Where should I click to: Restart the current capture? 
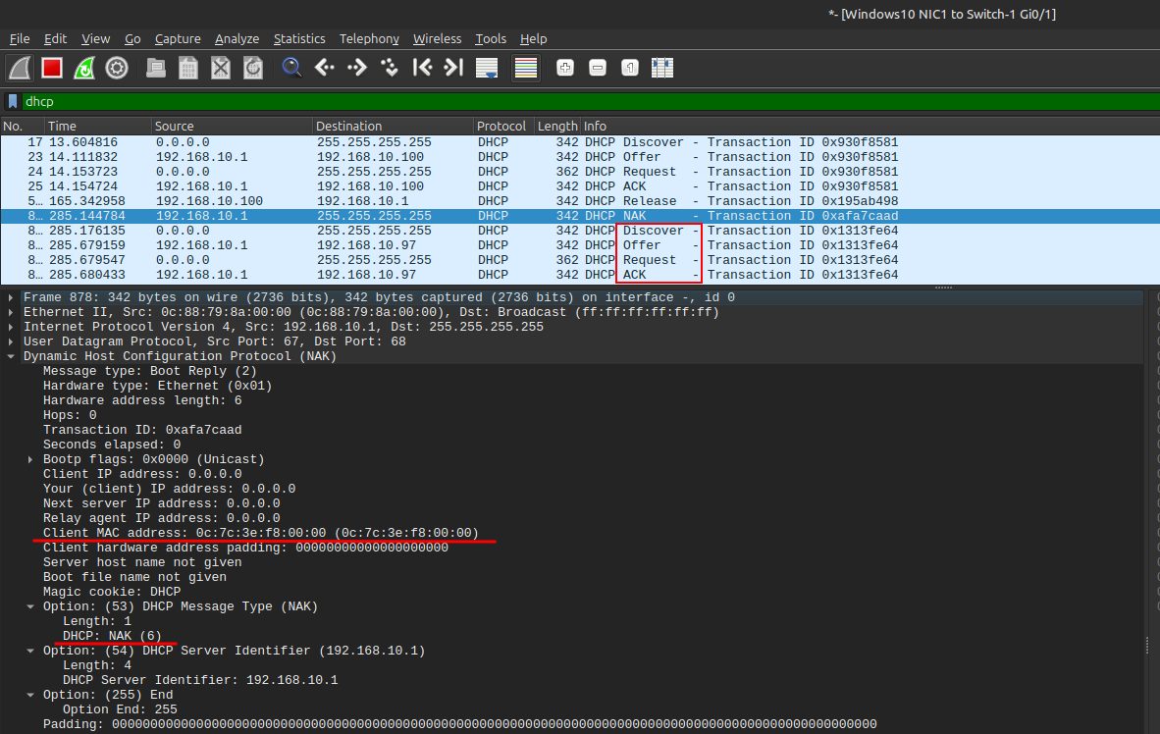84,68
